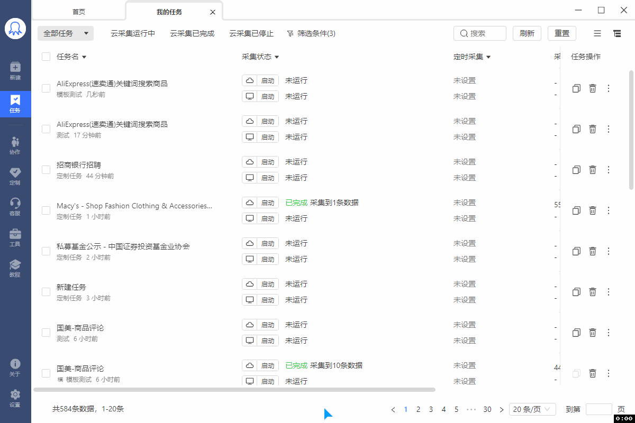Viewport: 635px width, 423px height.
Task: Open the Tasks (任务) sidebar icon
Action: coord(15,104)
